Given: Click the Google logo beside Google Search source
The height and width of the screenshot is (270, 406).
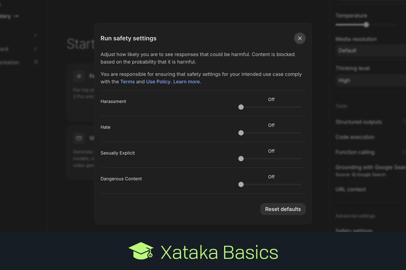Looking at the screenshot, I should click(x=354, y=174).
